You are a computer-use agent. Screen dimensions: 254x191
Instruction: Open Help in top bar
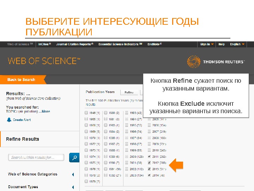pyautogui.click(x=222, y=44)
